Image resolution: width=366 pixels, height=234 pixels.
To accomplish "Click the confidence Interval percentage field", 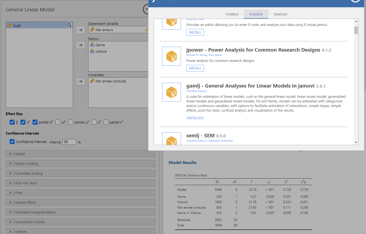I will [69, 142].
